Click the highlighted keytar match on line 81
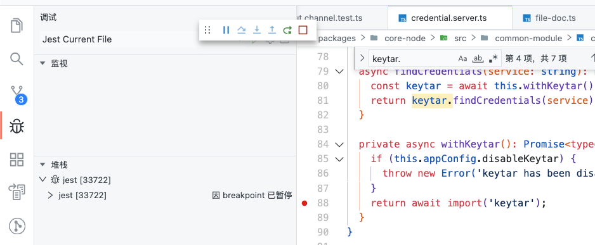The image size is (595, 245). click(432, 101)
